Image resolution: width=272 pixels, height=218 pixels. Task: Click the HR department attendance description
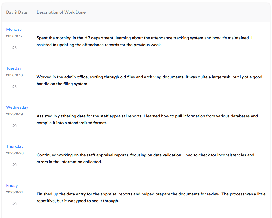point(144,41)
